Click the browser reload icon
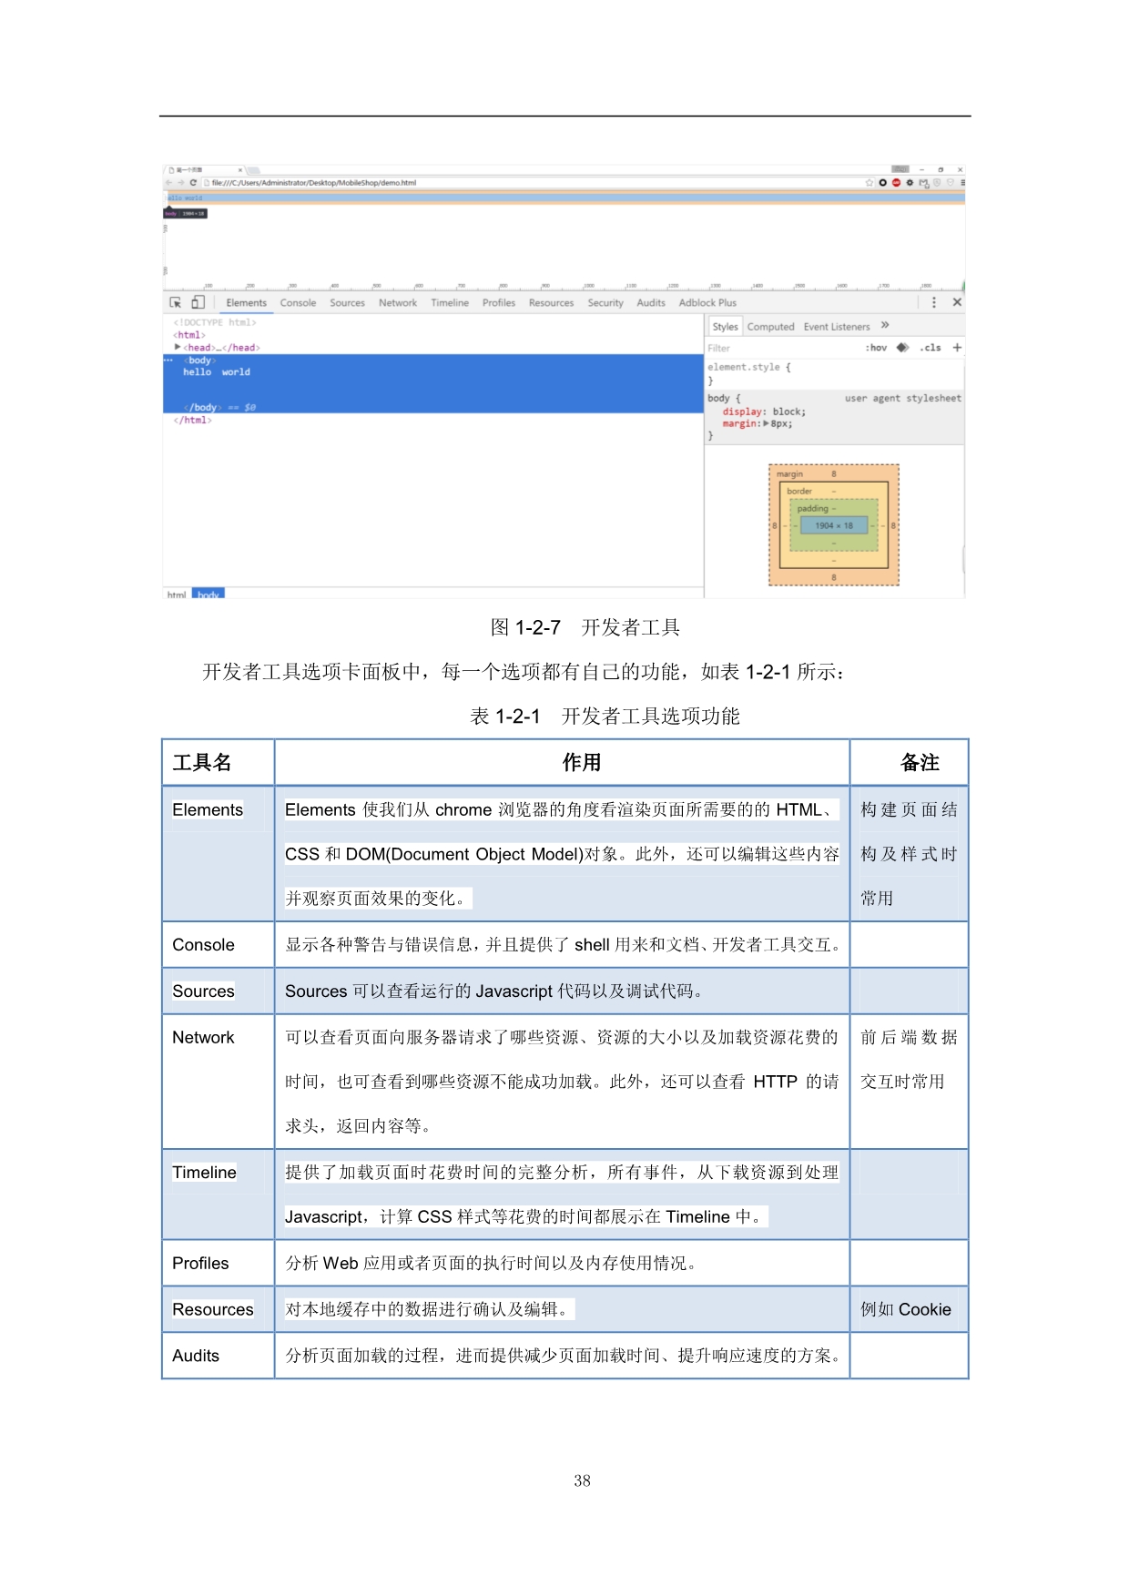Screen dimensions: 1129x1596 tap(193, 183)
